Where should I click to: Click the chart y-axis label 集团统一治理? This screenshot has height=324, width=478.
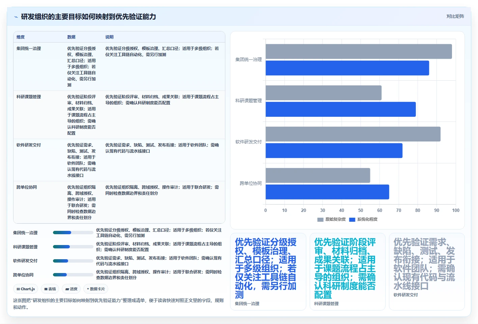(249, 59)
